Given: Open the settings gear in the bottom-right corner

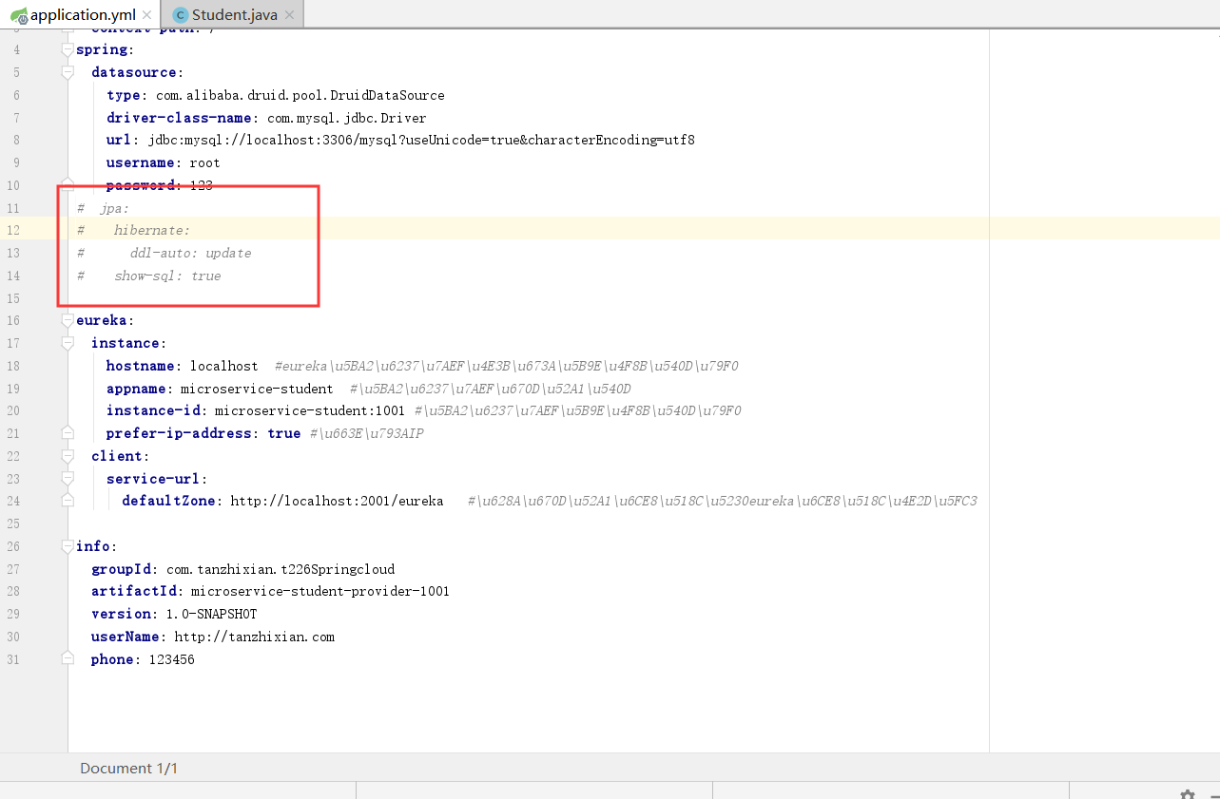Looking at the screenshot, I should [1186, 792].
